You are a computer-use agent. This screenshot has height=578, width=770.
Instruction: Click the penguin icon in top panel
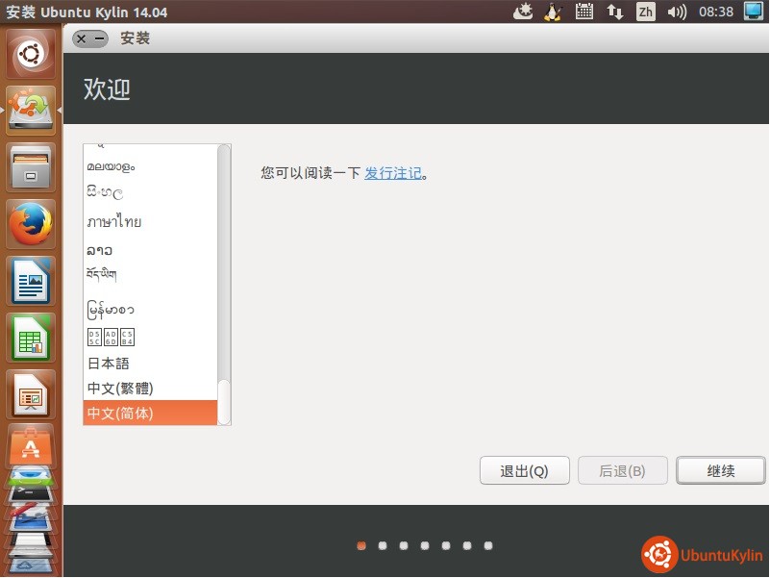(x=553, y=12)
